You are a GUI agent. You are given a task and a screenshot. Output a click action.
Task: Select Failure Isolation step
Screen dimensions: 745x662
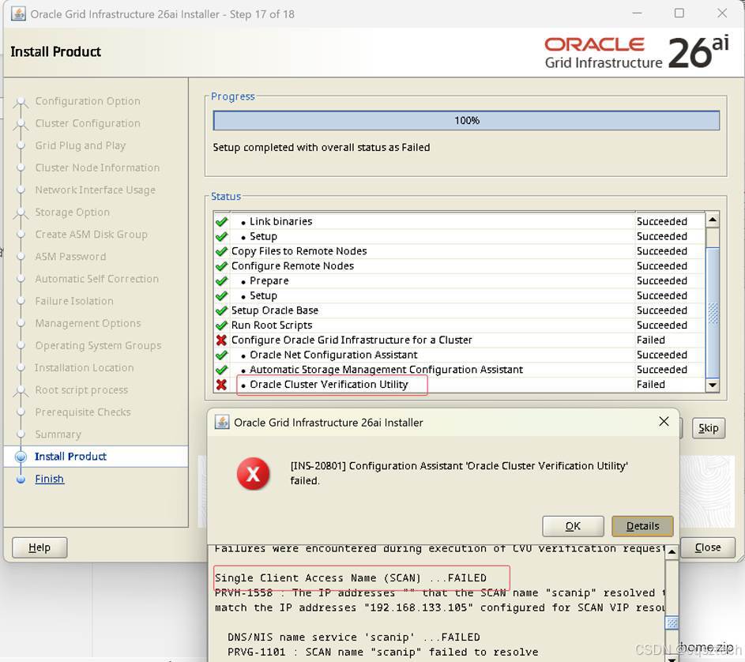[74, 301]
